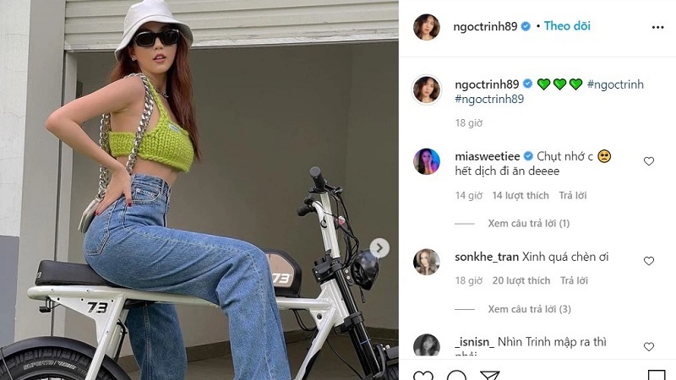Screen dimensions: 676x380
Task: View 14 lượt thích on the miasweetiee comment
Action: point(521,195)
